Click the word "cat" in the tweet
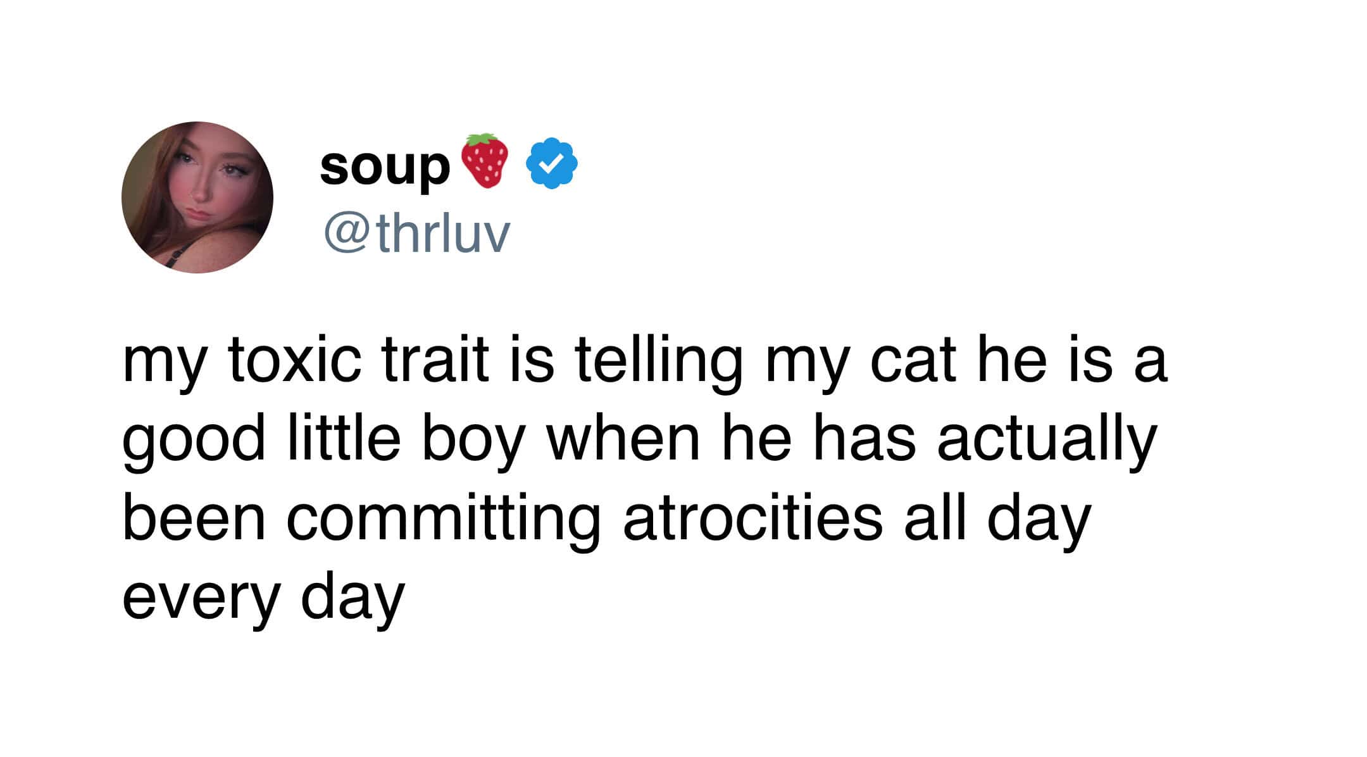 (913, 360)
